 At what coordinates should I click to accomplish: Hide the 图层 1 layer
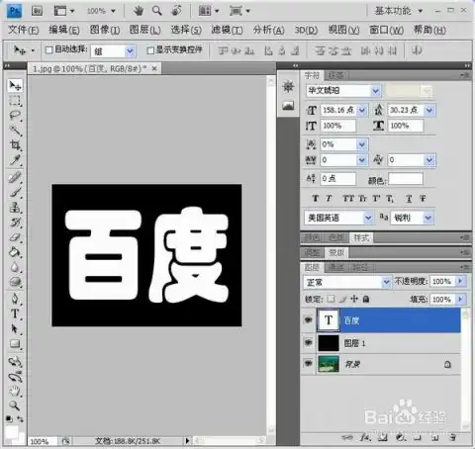point(309,343)
